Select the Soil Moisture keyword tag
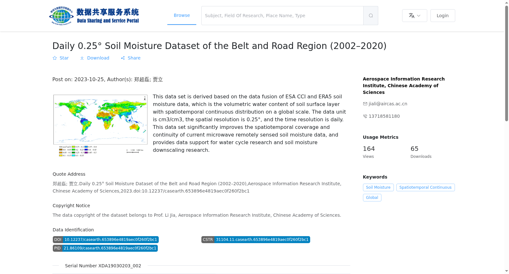Viewport: 509px width, 274px height. pyautogui.click(x=378, y=187)
